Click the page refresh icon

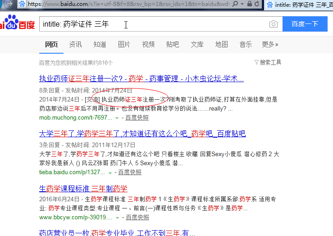257,4
